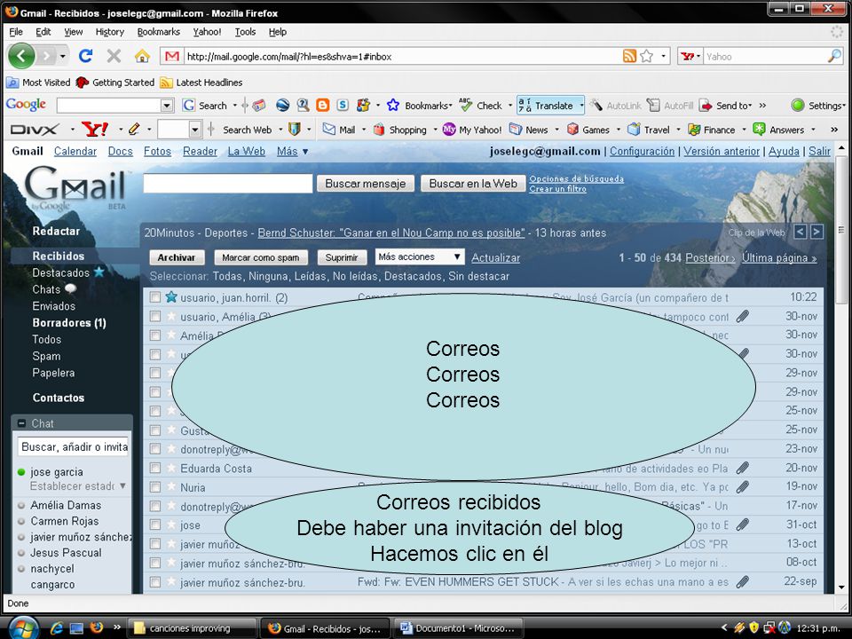Viewport: 852px width, 639px height.
Task: Show previous web clip arrow
Action: click(x=800, y=232)
